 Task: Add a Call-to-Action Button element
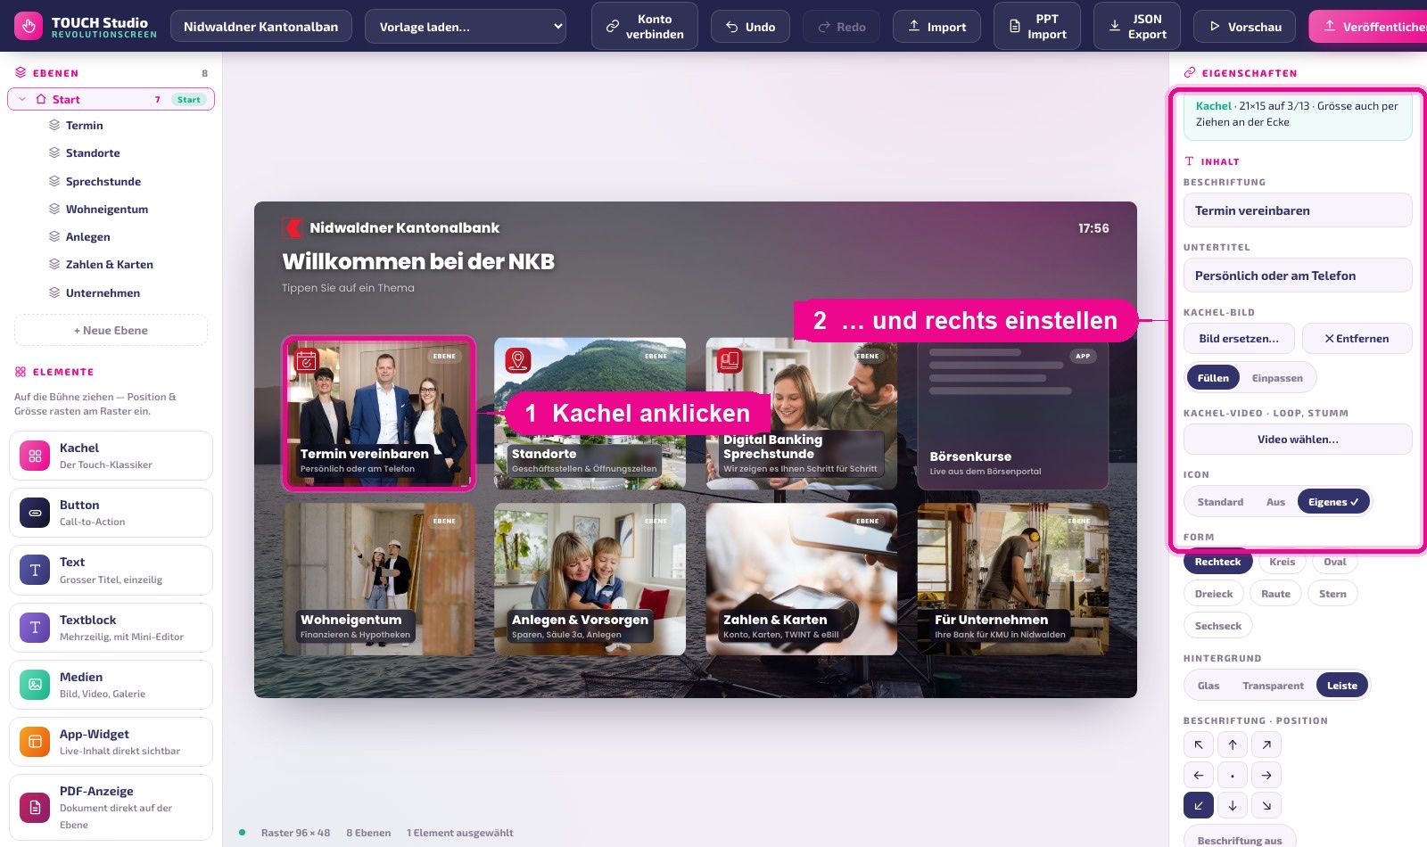pyautogui.click(x=111, y=513)
